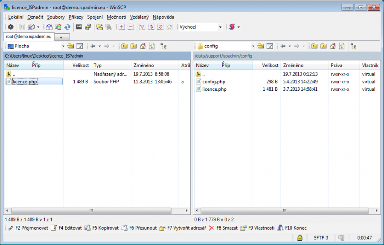Go to the local home directory icon

coord(143,46)
